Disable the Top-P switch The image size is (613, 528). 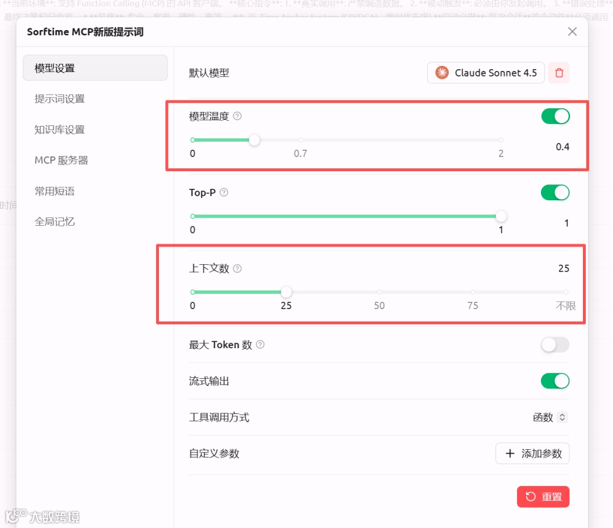click(x=555, y=192)
